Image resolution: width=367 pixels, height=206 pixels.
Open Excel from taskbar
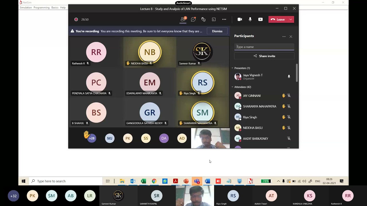coord(143,181)
